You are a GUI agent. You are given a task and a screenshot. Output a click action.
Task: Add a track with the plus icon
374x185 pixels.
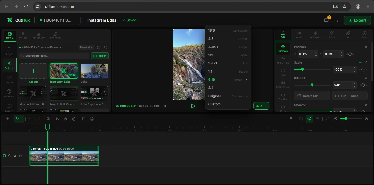(8, 119)
